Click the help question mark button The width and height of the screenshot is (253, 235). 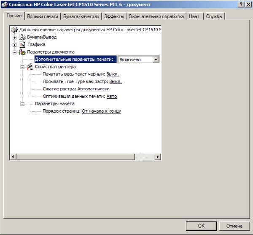click(x=241, y=5)
